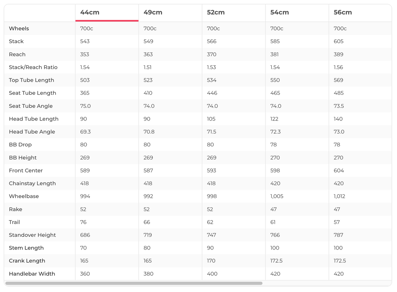Switch to the 52cm size column
The height and width of the screenshot is (292, 397).
tap(216, 12)
